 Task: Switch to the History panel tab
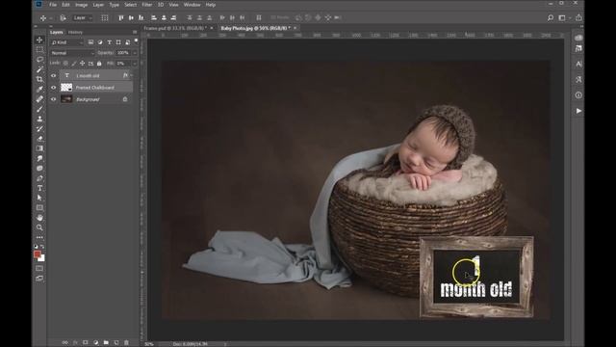click(75, 32)
